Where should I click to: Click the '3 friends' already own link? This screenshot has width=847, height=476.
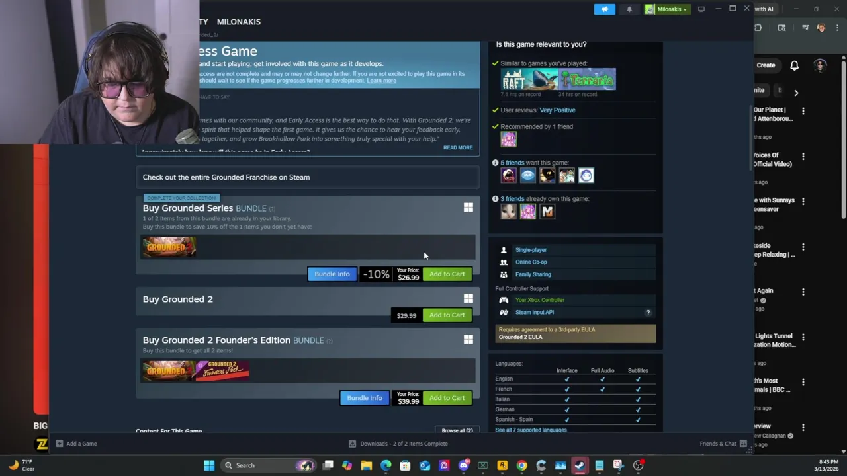[512, 199]
